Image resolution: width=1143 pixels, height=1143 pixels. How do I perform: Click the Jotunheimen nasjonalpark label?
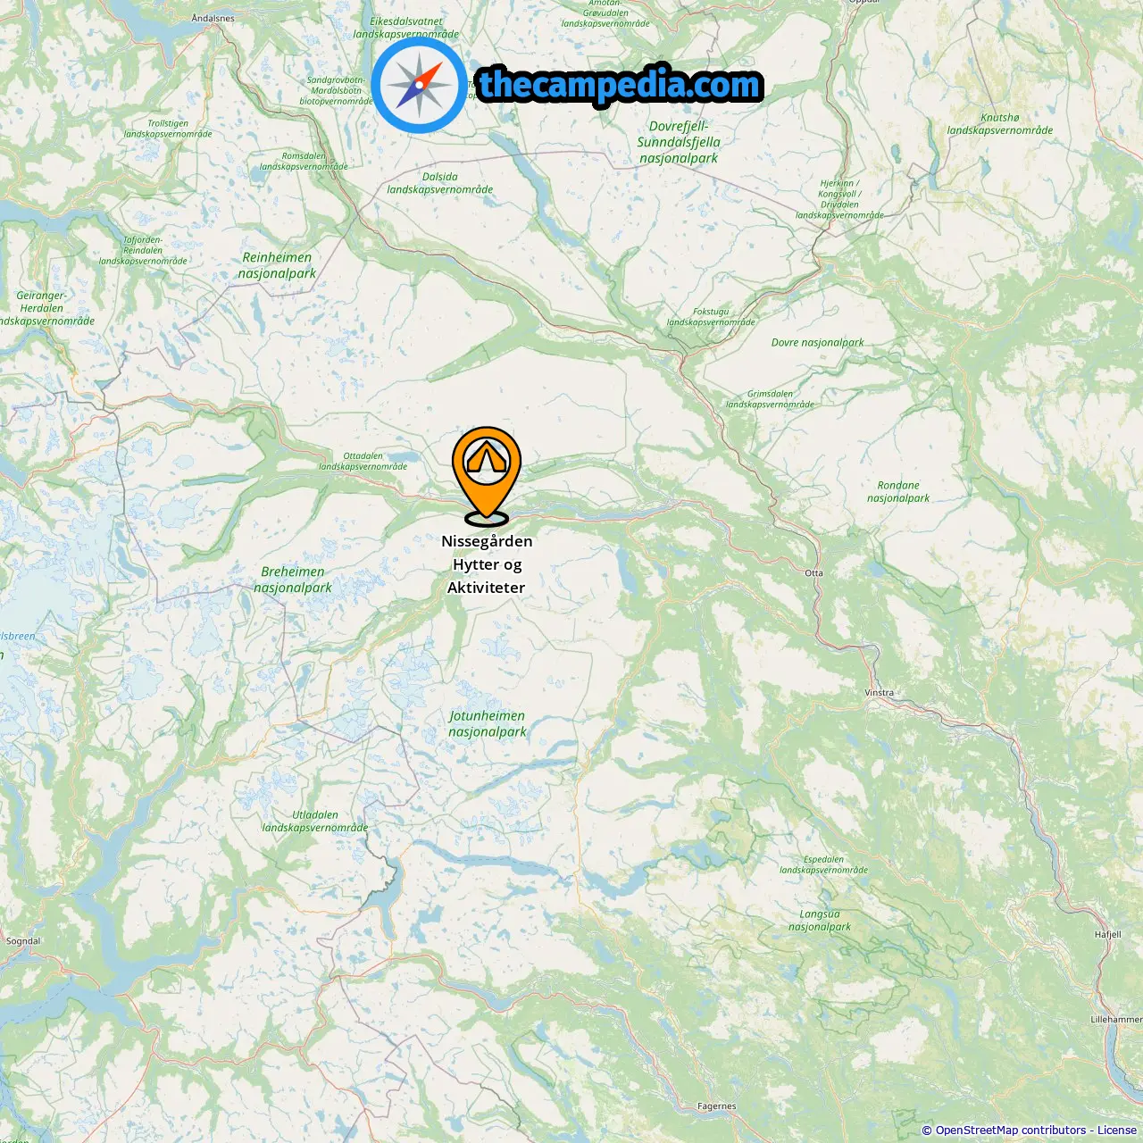(x=488, y=723)
